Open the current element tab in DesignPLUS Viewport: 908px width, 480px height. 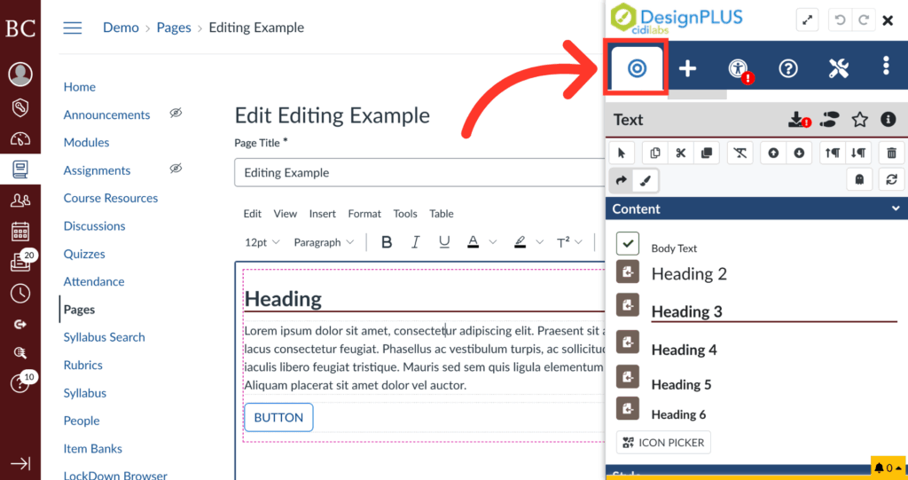tap(637, 67)
